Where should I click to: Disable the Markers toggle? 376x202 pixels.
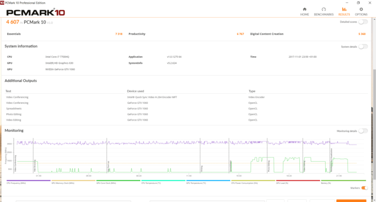pos(365,188)
